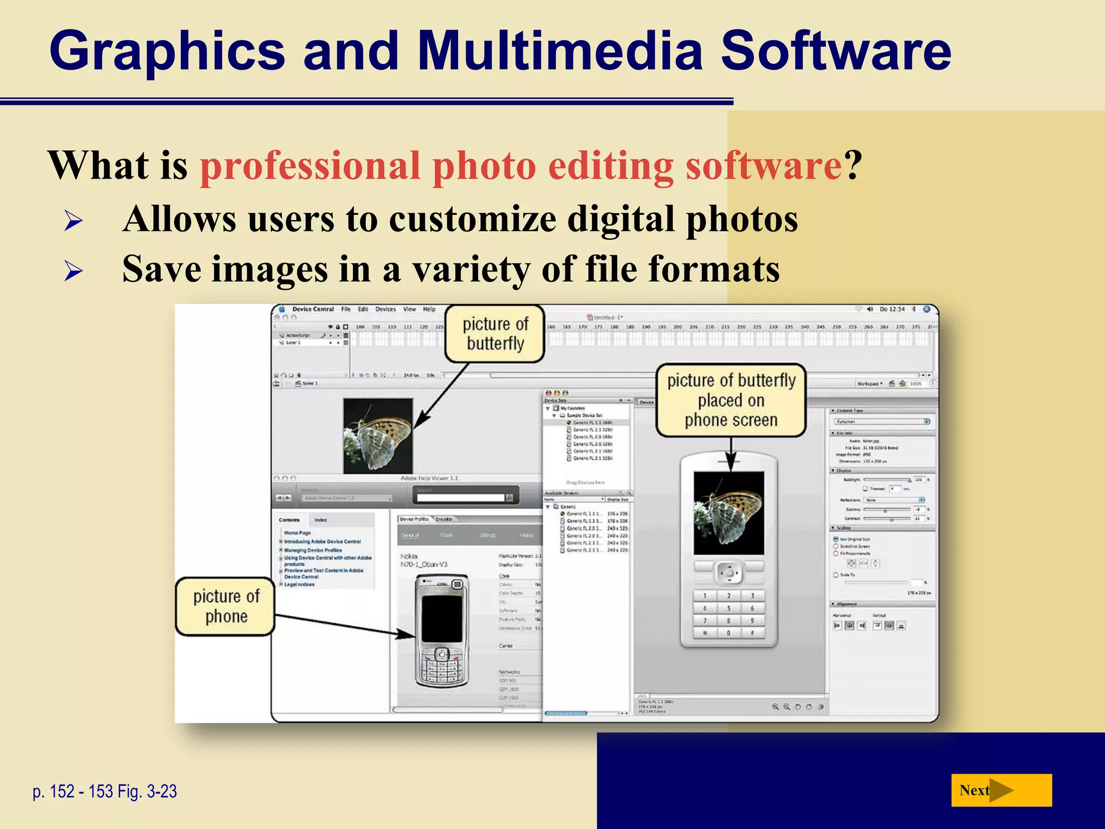Viewport: 1105px width, 829px height.
Task: Enable the Timeout checkbox
Action: coord(865,488)
